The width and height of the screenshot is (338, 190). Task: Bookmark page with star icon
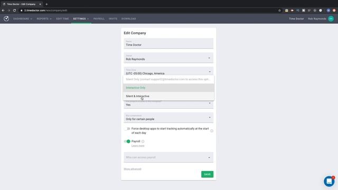click(279, 11)
